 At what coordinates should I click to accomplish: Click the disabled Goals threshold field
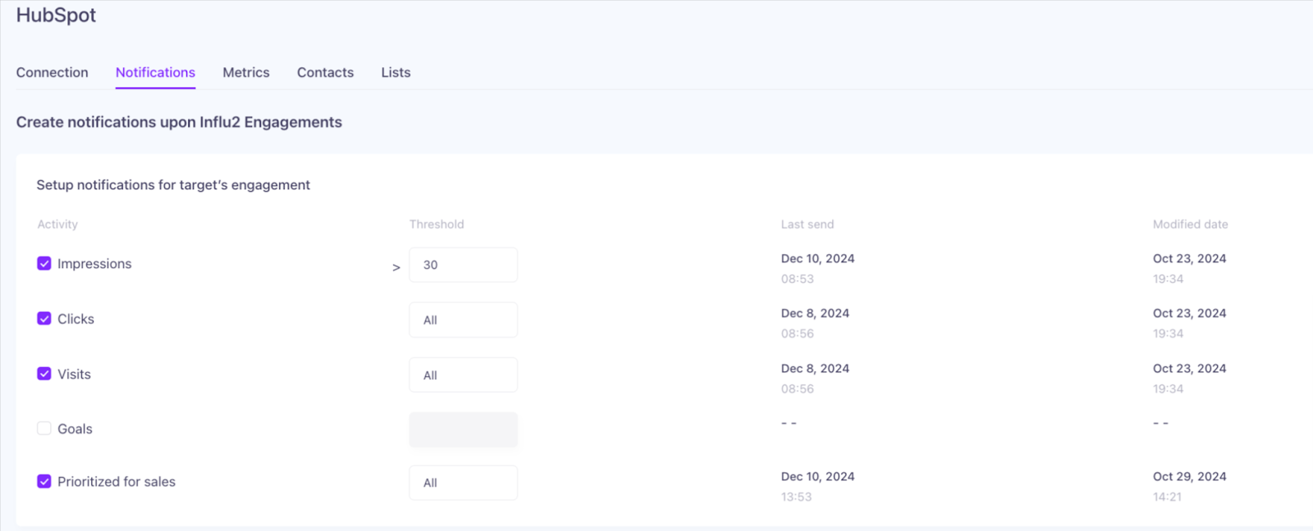[463, 429]
